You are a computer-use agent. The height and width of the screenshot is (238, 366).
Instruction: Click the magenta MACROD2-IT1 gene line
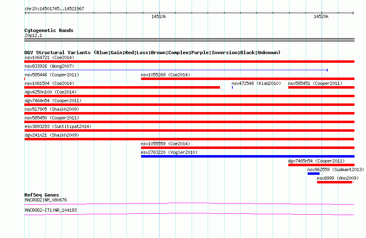pos(189,214)
